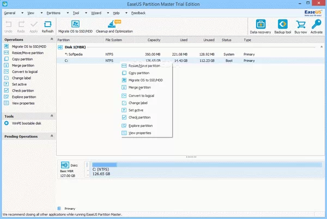Image resolution: width=327 pixels, height=219 pixels.
Task: Collapse the Pending Operations panel
Action: (52, 136)
